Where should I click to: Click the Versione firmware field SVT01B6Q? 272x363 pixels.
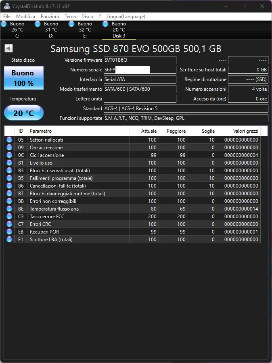(140, 60)
